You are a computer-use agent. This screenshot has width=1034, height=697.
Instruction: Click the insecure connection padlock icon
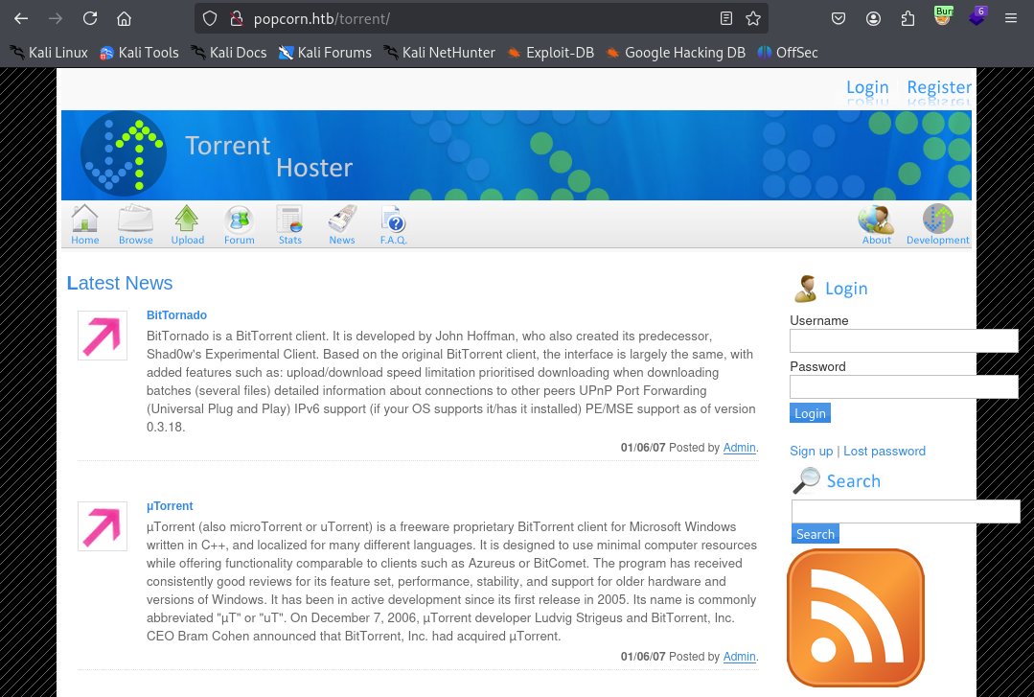(x=236, y=18)
